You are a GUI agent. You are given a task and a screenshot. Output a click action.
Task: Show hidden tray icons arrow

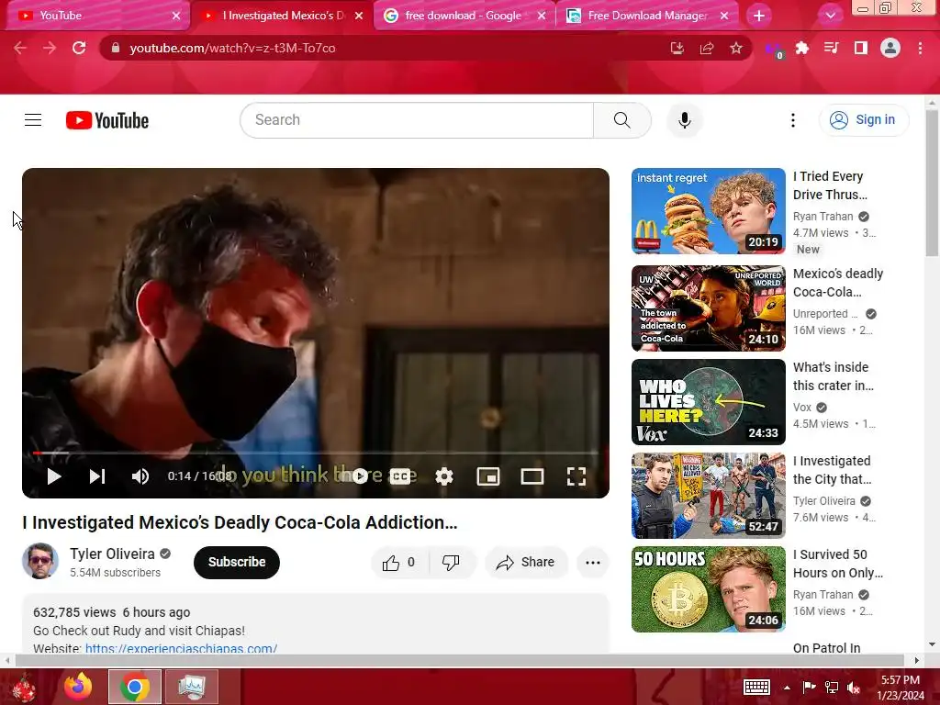pos(787,687)
